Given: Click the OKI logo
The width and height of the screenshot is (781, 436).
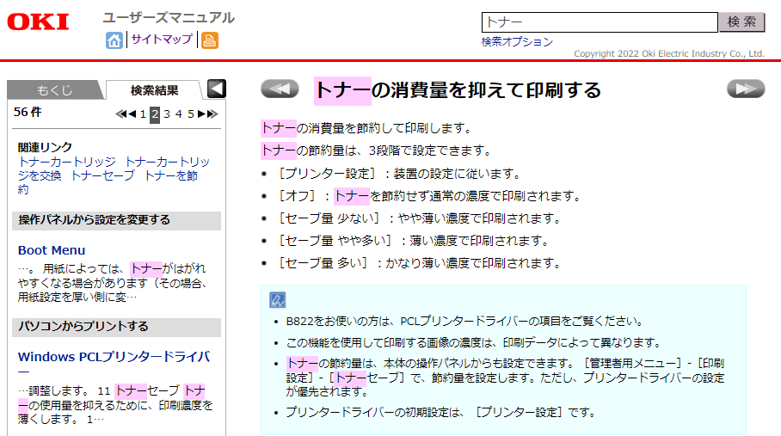Looking at the screenshot, I should point(39,22).
